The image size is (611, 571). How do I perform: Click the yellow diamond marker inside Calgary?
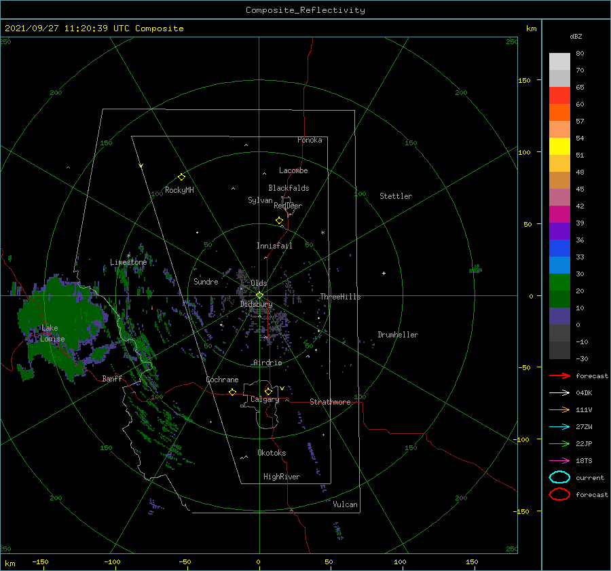tap(268, 391)
